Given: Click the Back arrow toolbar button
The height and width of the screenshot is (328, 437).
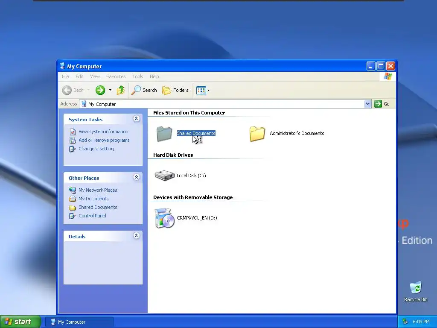Looking at the screenshot, I should click(73, 90).
